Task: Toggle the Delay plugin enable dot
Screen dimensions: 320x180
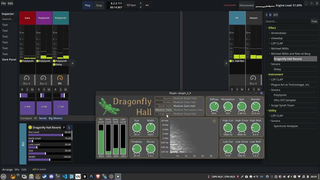Action: [x=54, y=64]
